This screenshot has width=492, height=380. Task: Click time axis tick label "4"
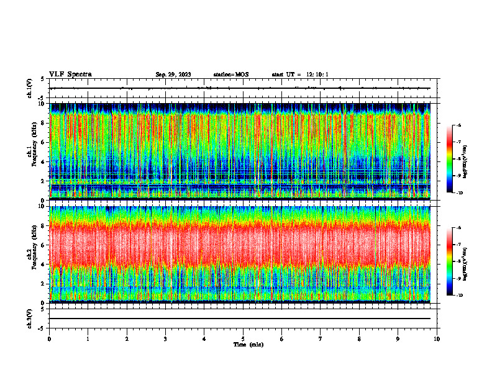coord(204,339)
